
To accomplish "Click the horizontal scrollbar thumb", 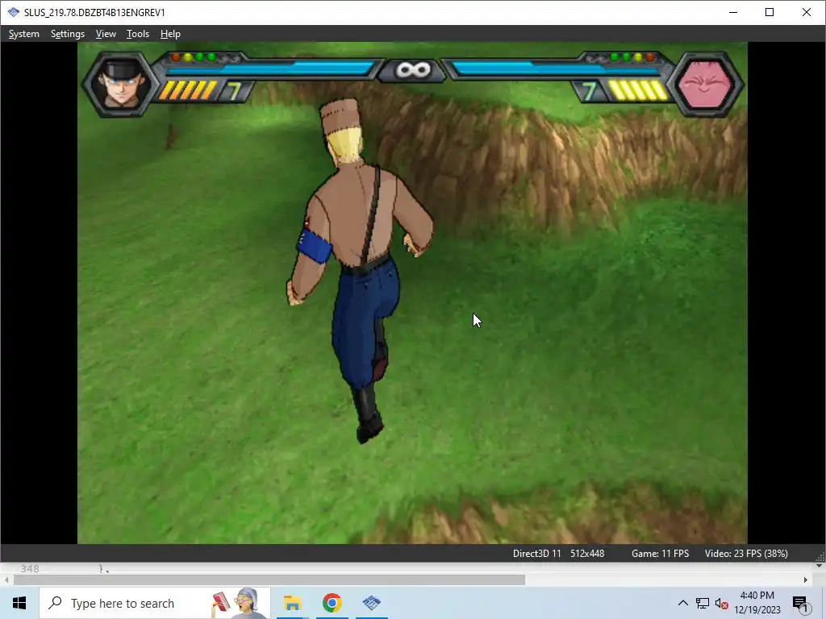I will [x=269, y=580].
